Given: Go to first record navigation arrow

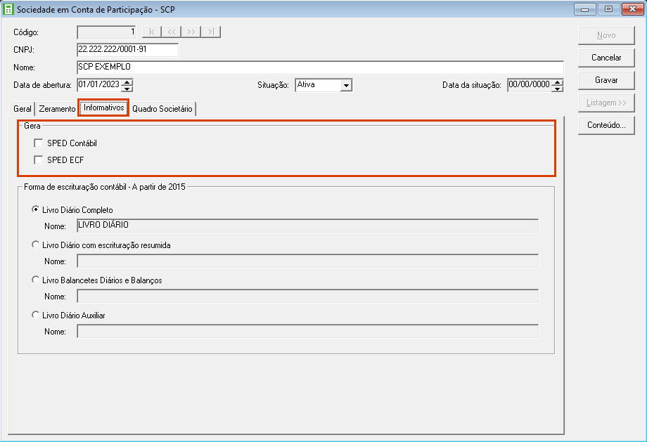Looking at the screenshot, I should [x=152, y=32].
